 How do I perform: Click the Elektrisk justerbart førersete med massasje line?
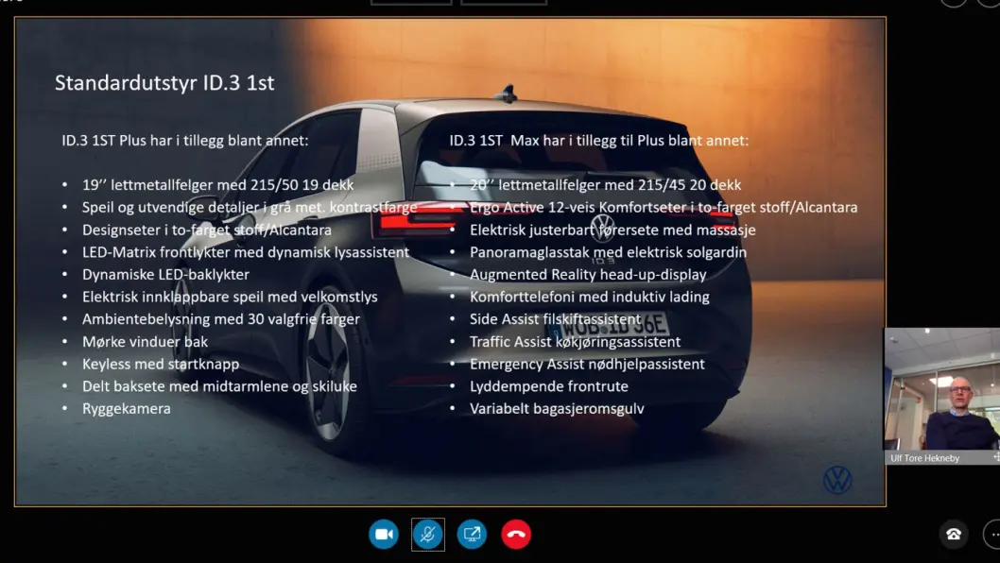pos(612,230)
